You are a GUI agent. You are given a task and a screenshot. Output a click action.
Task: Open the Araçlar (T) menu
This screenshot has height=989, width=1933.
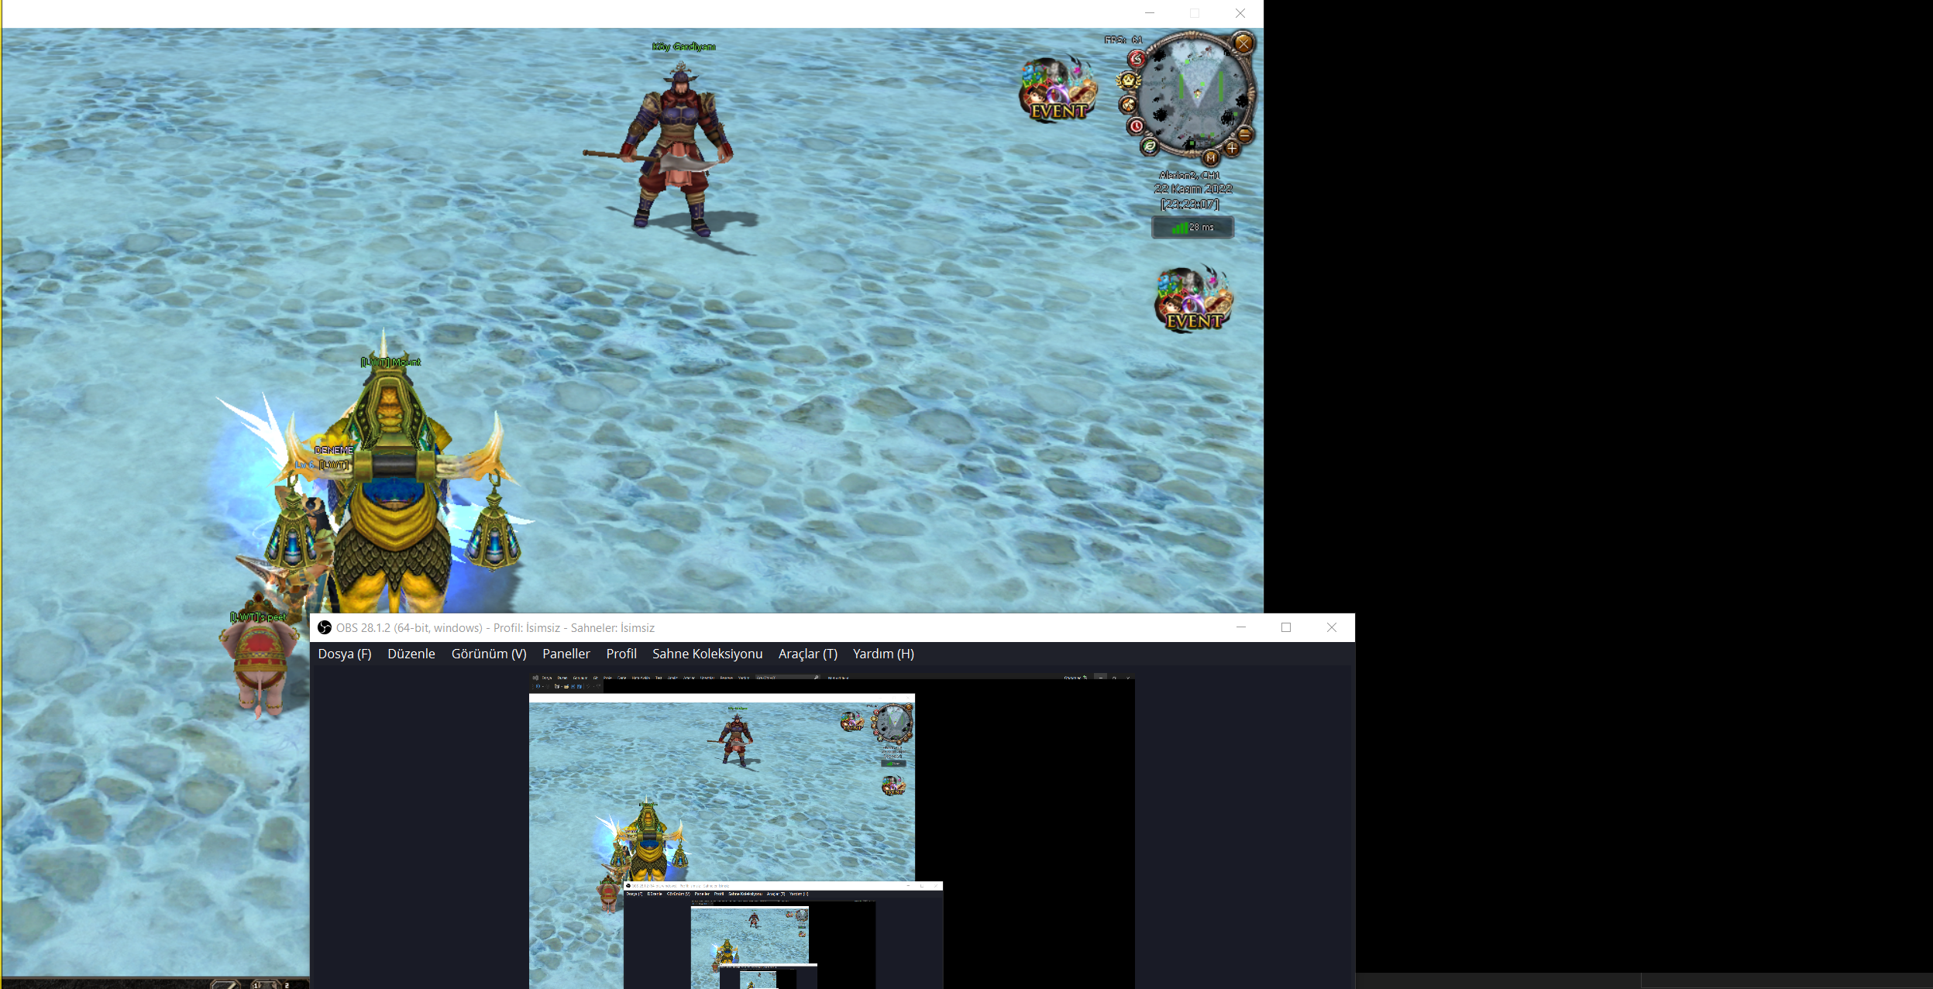(808, 654)
